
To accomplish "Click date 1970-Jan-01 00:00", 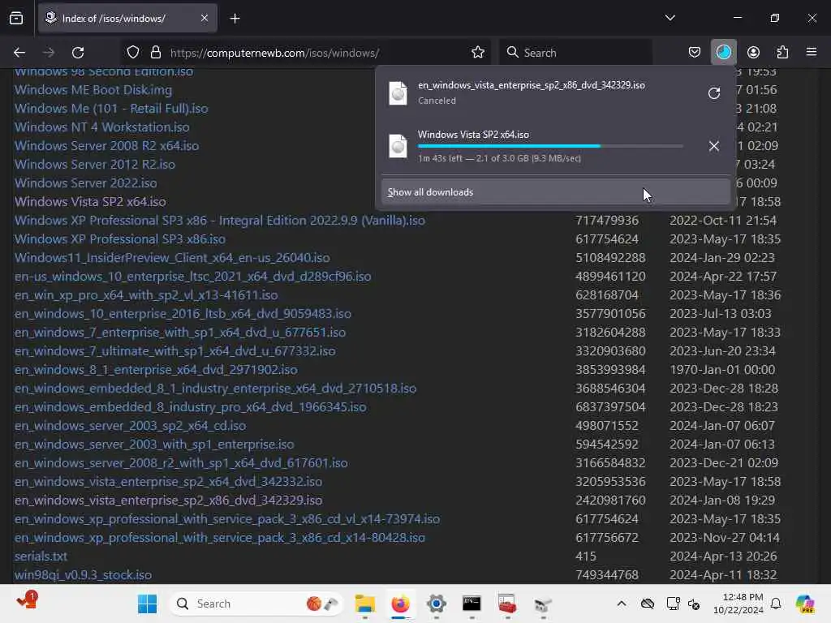I will pos(722,370).
